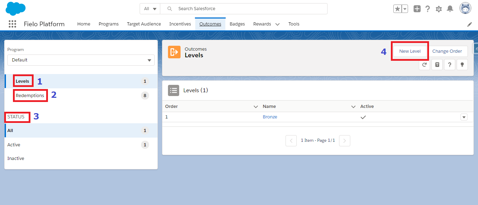Click the Order value 1 cell
Viewport: 478px width, 205px height.
pyautogui.click(x=167, y=117)
